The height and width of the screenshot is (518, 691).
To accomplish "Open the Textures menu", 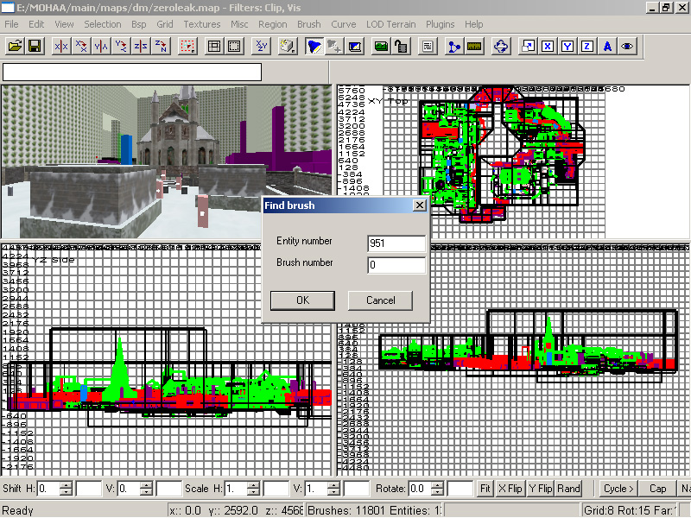I will click(202, 24).
